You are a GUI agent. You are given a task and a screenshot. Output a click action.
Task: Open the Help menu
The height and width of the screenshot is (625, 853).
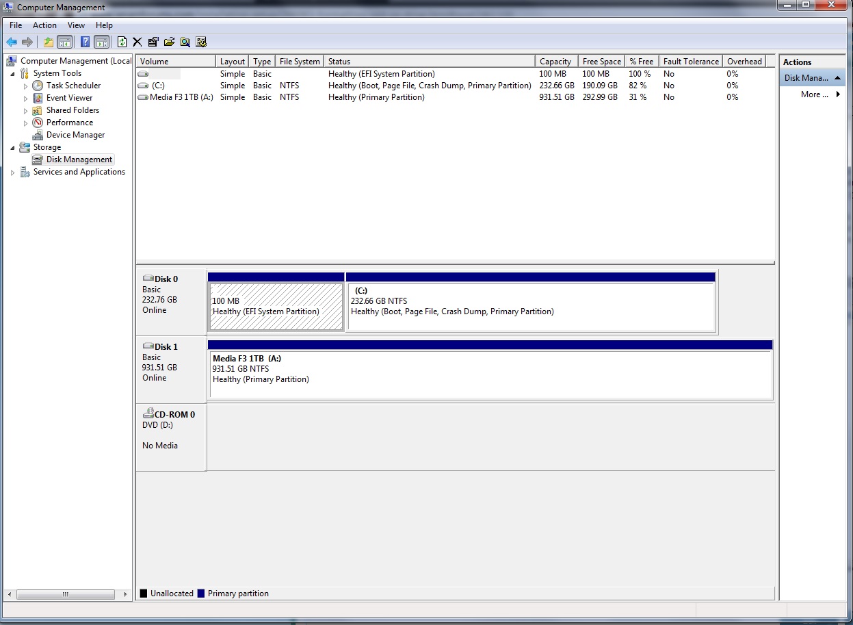[x=104, y=25]
